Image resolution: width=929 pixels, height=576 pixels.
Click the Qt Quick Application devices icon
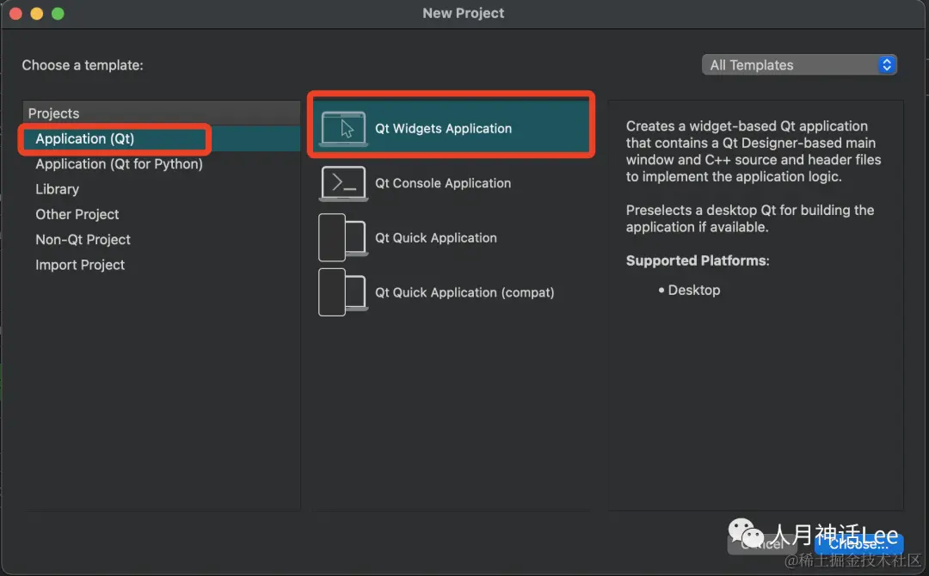tap(343, 237)
